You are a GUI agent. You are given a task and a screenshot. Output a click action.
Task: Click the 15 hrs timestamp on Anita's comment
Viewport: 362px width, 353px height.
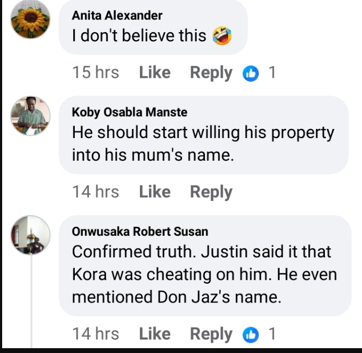(x=96, y=73)
